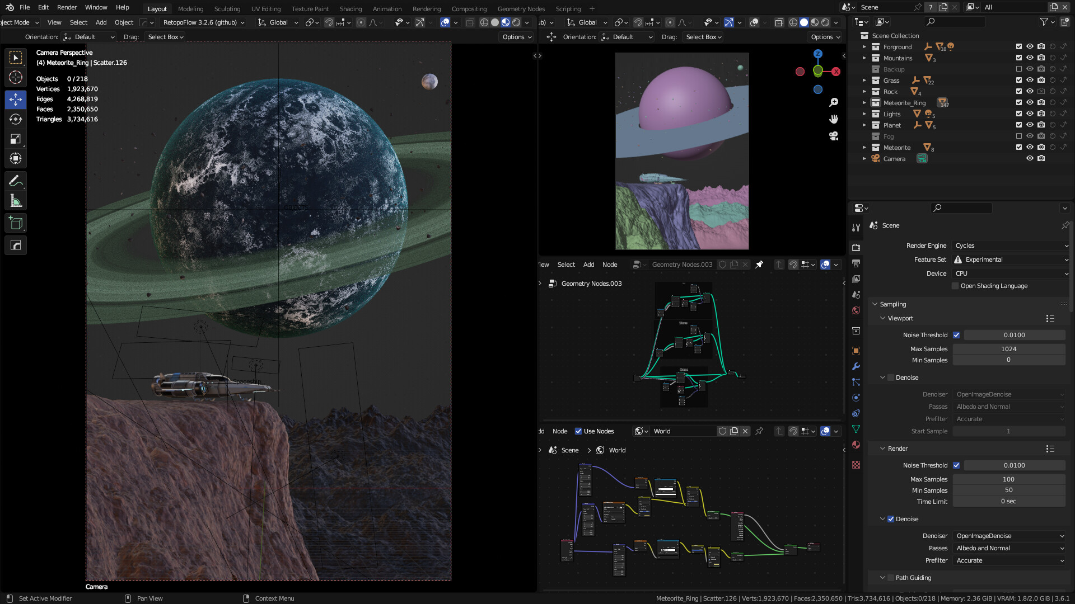
Task: Click the Options button in the viewport header
Action: coord(515,37)
